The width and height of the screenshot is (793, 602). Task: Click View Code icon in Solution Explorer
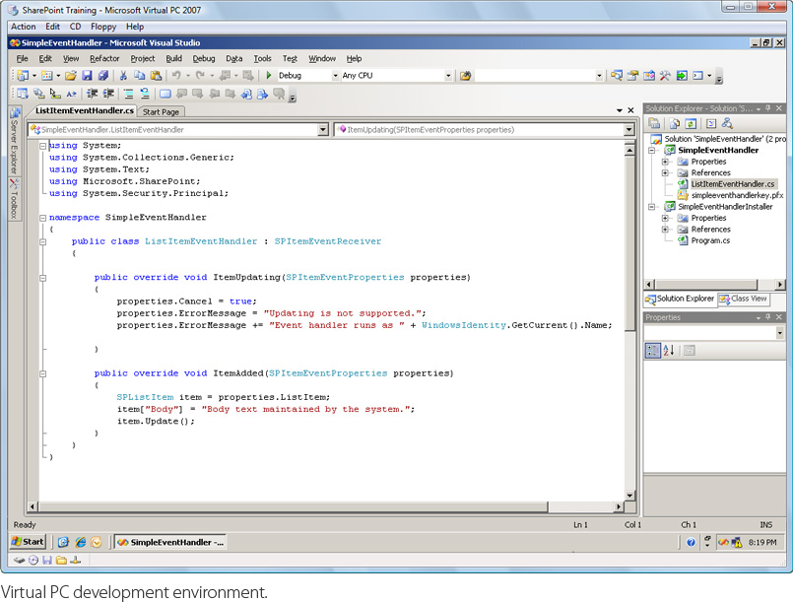click(711, 123)
